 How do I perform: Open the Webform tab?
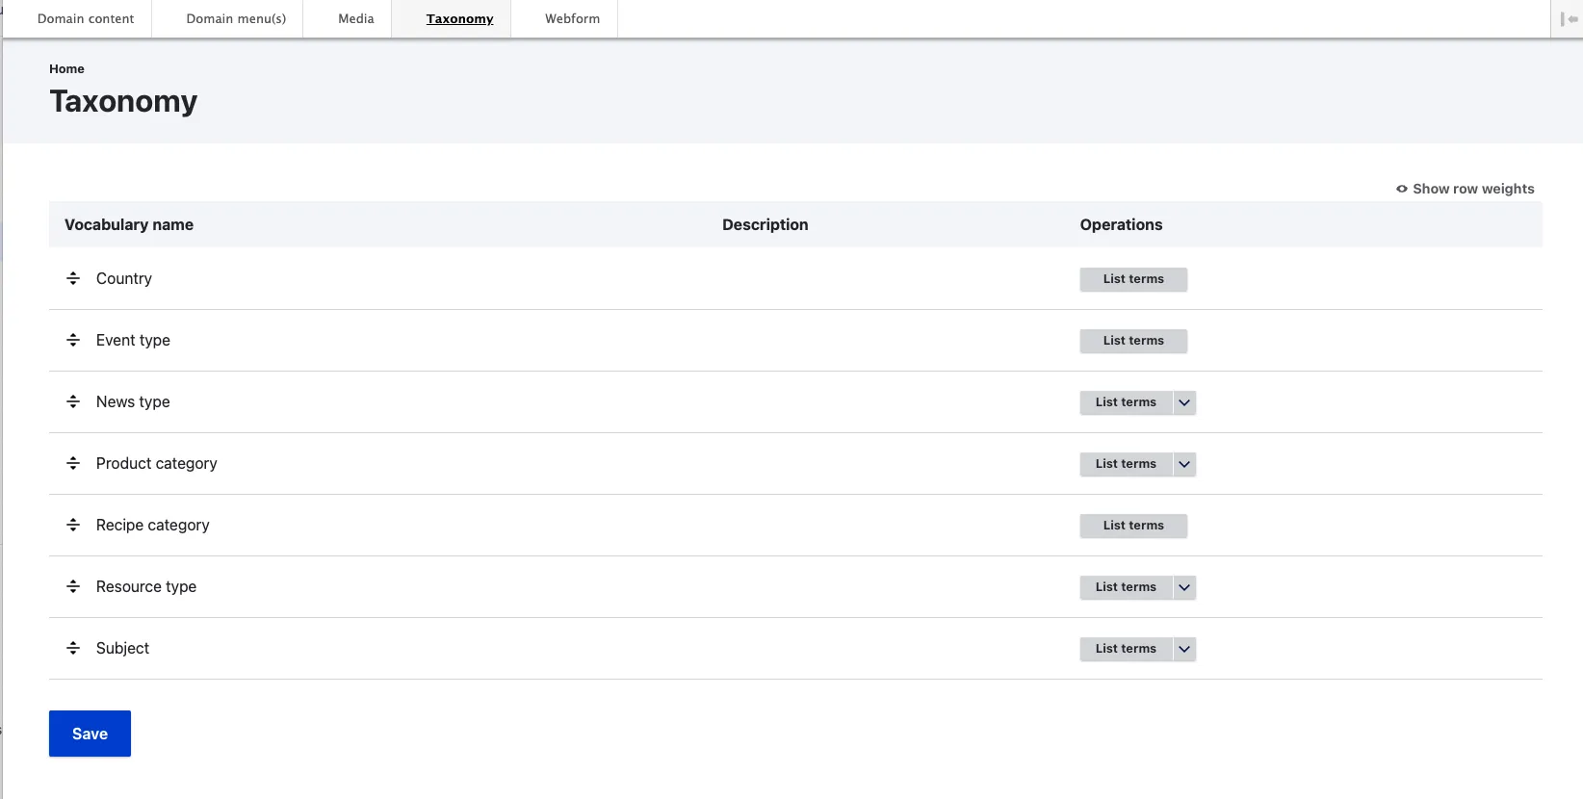coord(572,18)
